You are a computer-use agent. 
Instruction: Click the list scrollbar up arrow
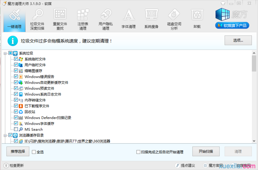254,53
